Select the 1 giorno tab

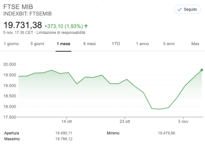point(11,44)
